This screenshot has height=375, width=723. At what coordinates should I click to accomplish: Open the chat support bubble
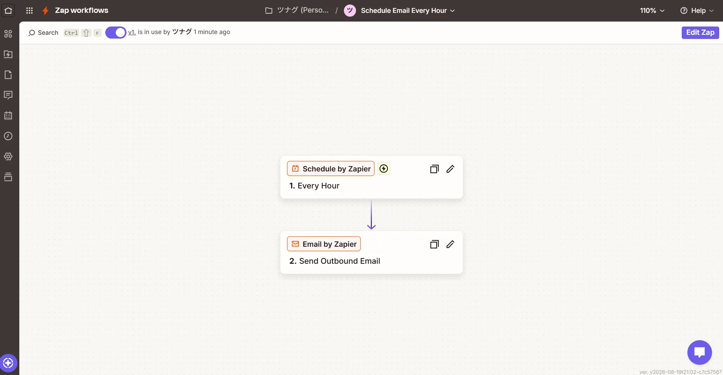[x=700, y=352]
